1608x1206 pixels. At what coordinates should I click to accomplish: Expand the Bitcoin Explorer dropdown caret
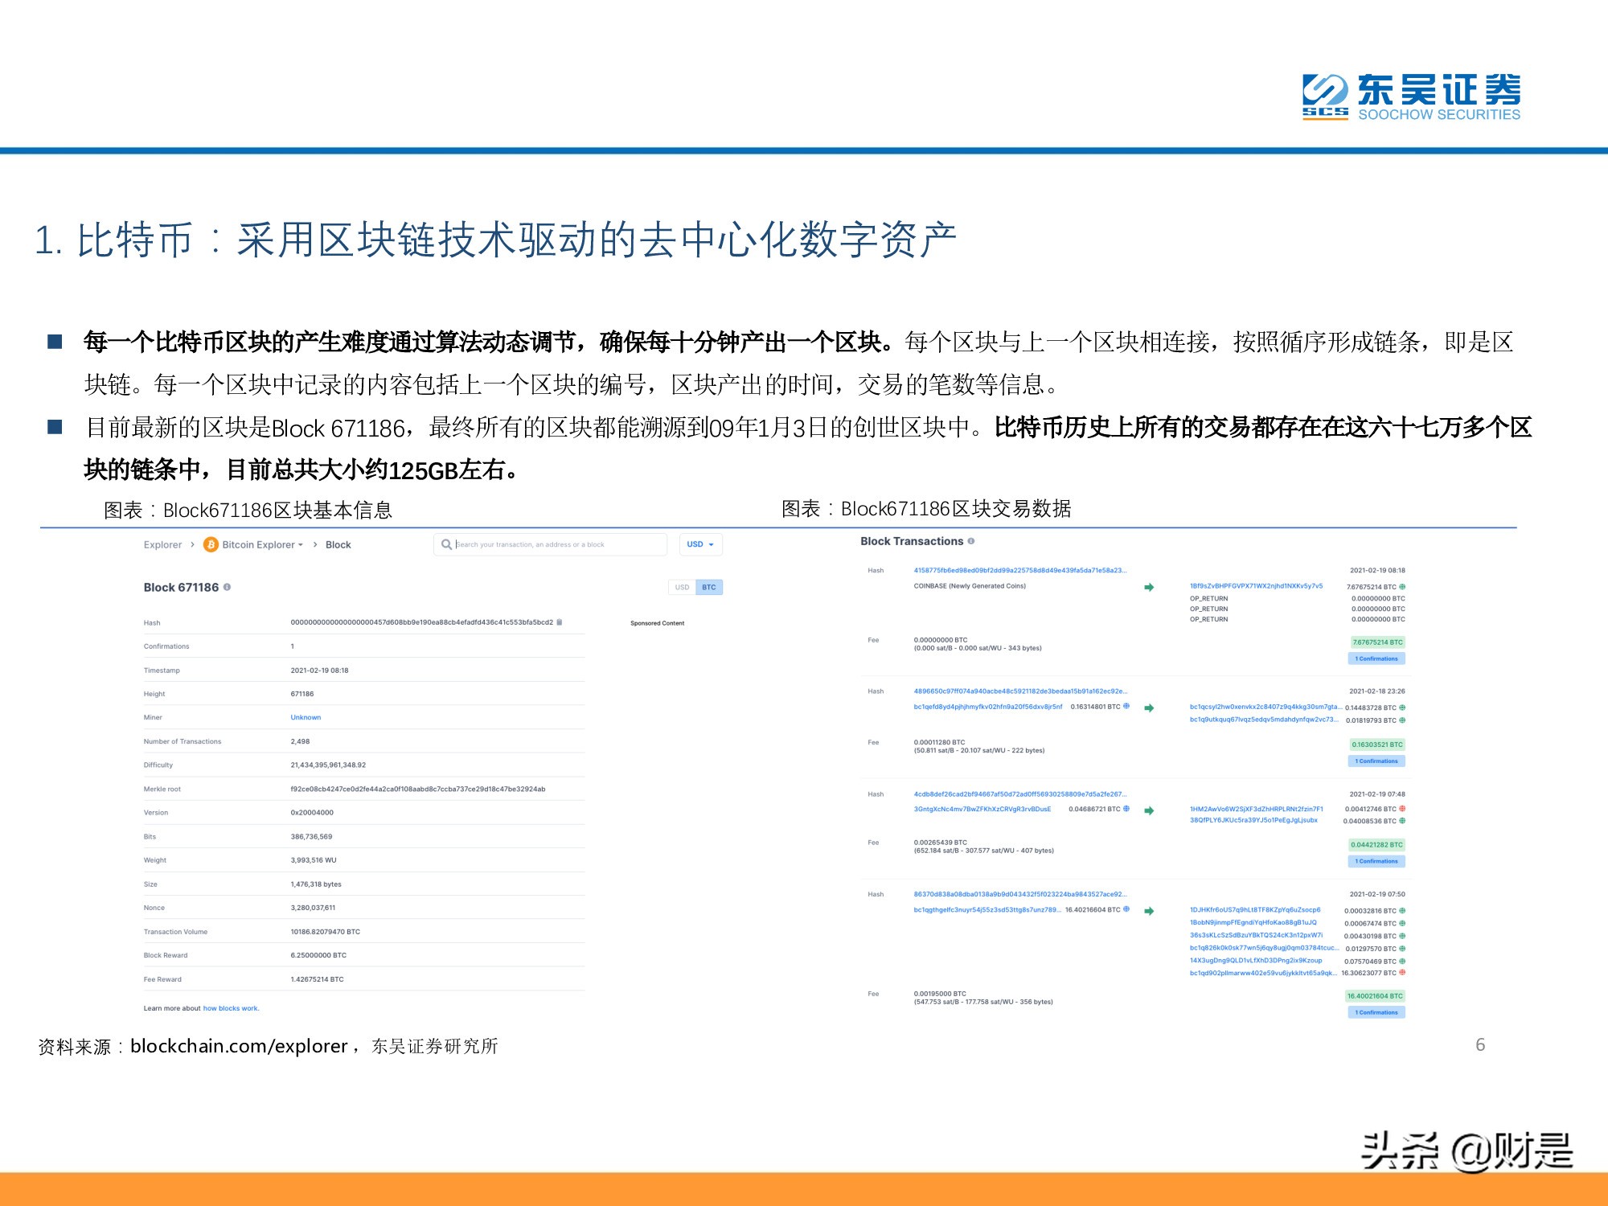tap(300, 544)
